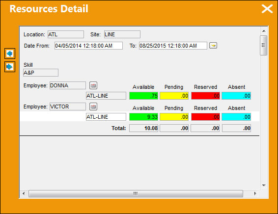Open the calendar icon beside VICTOR
Screen dimensions: 278x214
click(93, 107)
